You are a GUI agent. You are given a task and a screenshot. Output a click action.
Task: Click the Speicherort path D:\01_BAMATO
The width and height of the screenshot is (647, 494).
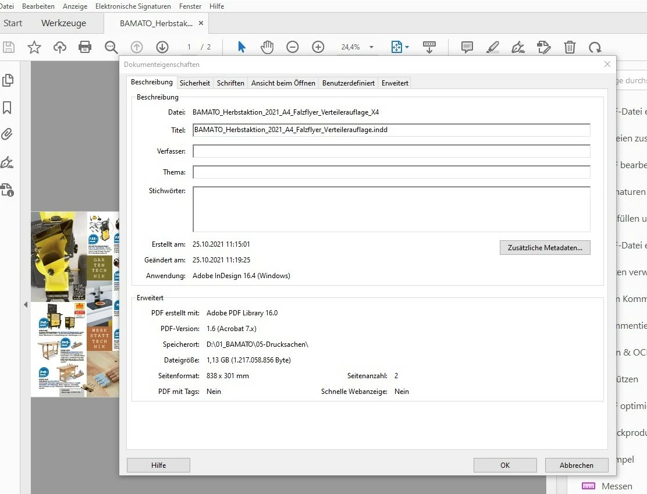coord(258,344)
